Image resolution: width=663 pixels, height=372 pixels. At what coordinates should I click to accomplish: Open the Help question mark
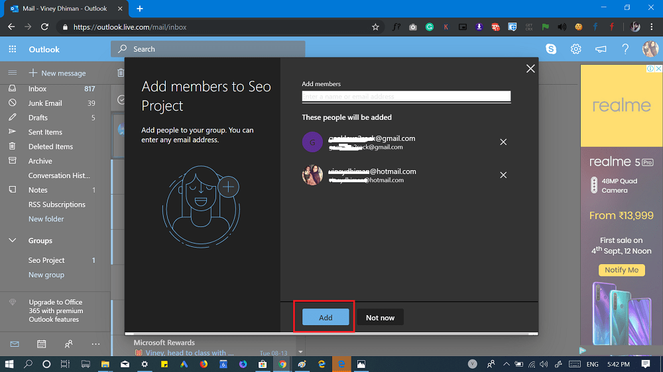coord(625,49)
